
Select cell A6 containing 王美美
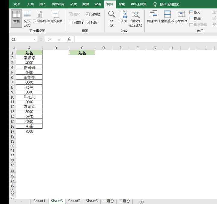pyautogui.click(x=29, y=77)
